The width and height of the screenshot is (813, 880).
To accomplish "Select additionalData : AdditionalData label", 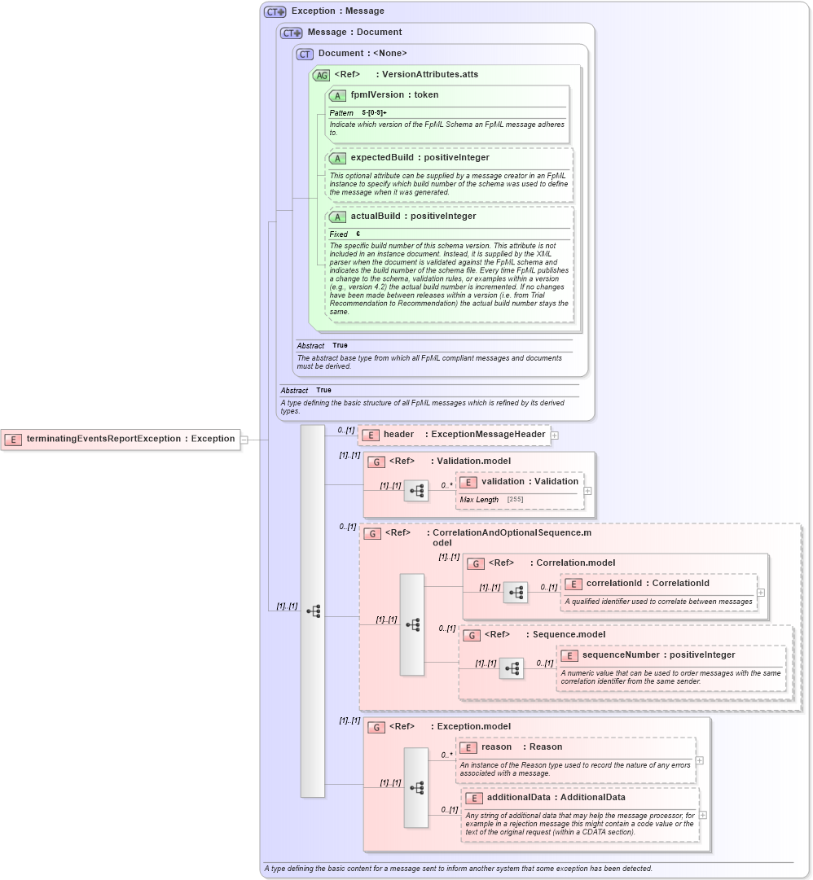I will pyautogui.click(x=556, y=798).
